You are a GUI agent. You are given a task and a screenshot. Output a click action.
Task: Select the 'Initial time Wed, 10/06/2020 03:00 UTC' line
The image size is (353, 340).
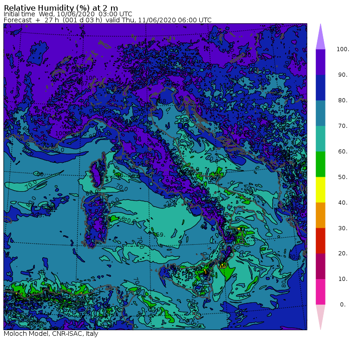68,14
